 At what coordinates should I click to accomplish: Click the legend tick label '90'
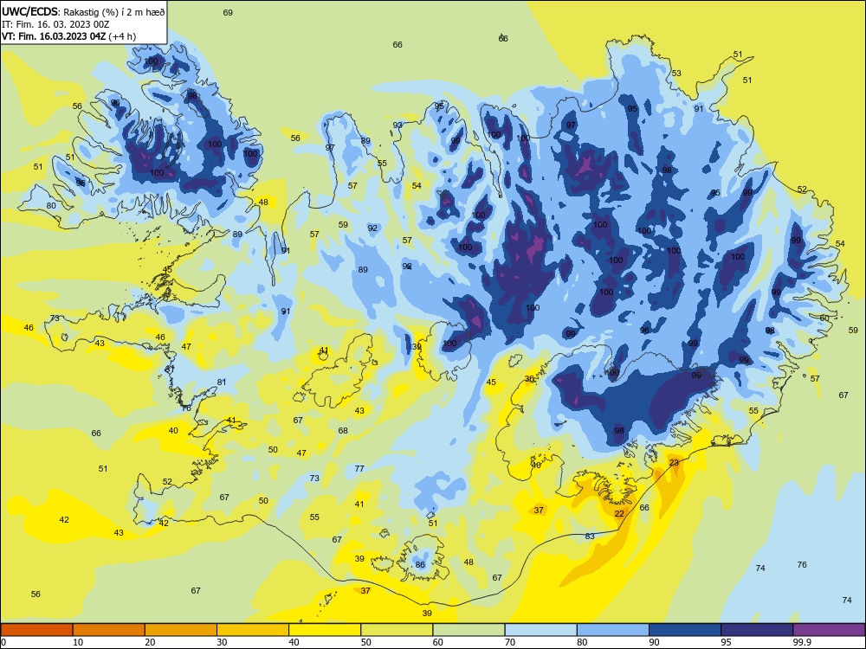(654, 642)
